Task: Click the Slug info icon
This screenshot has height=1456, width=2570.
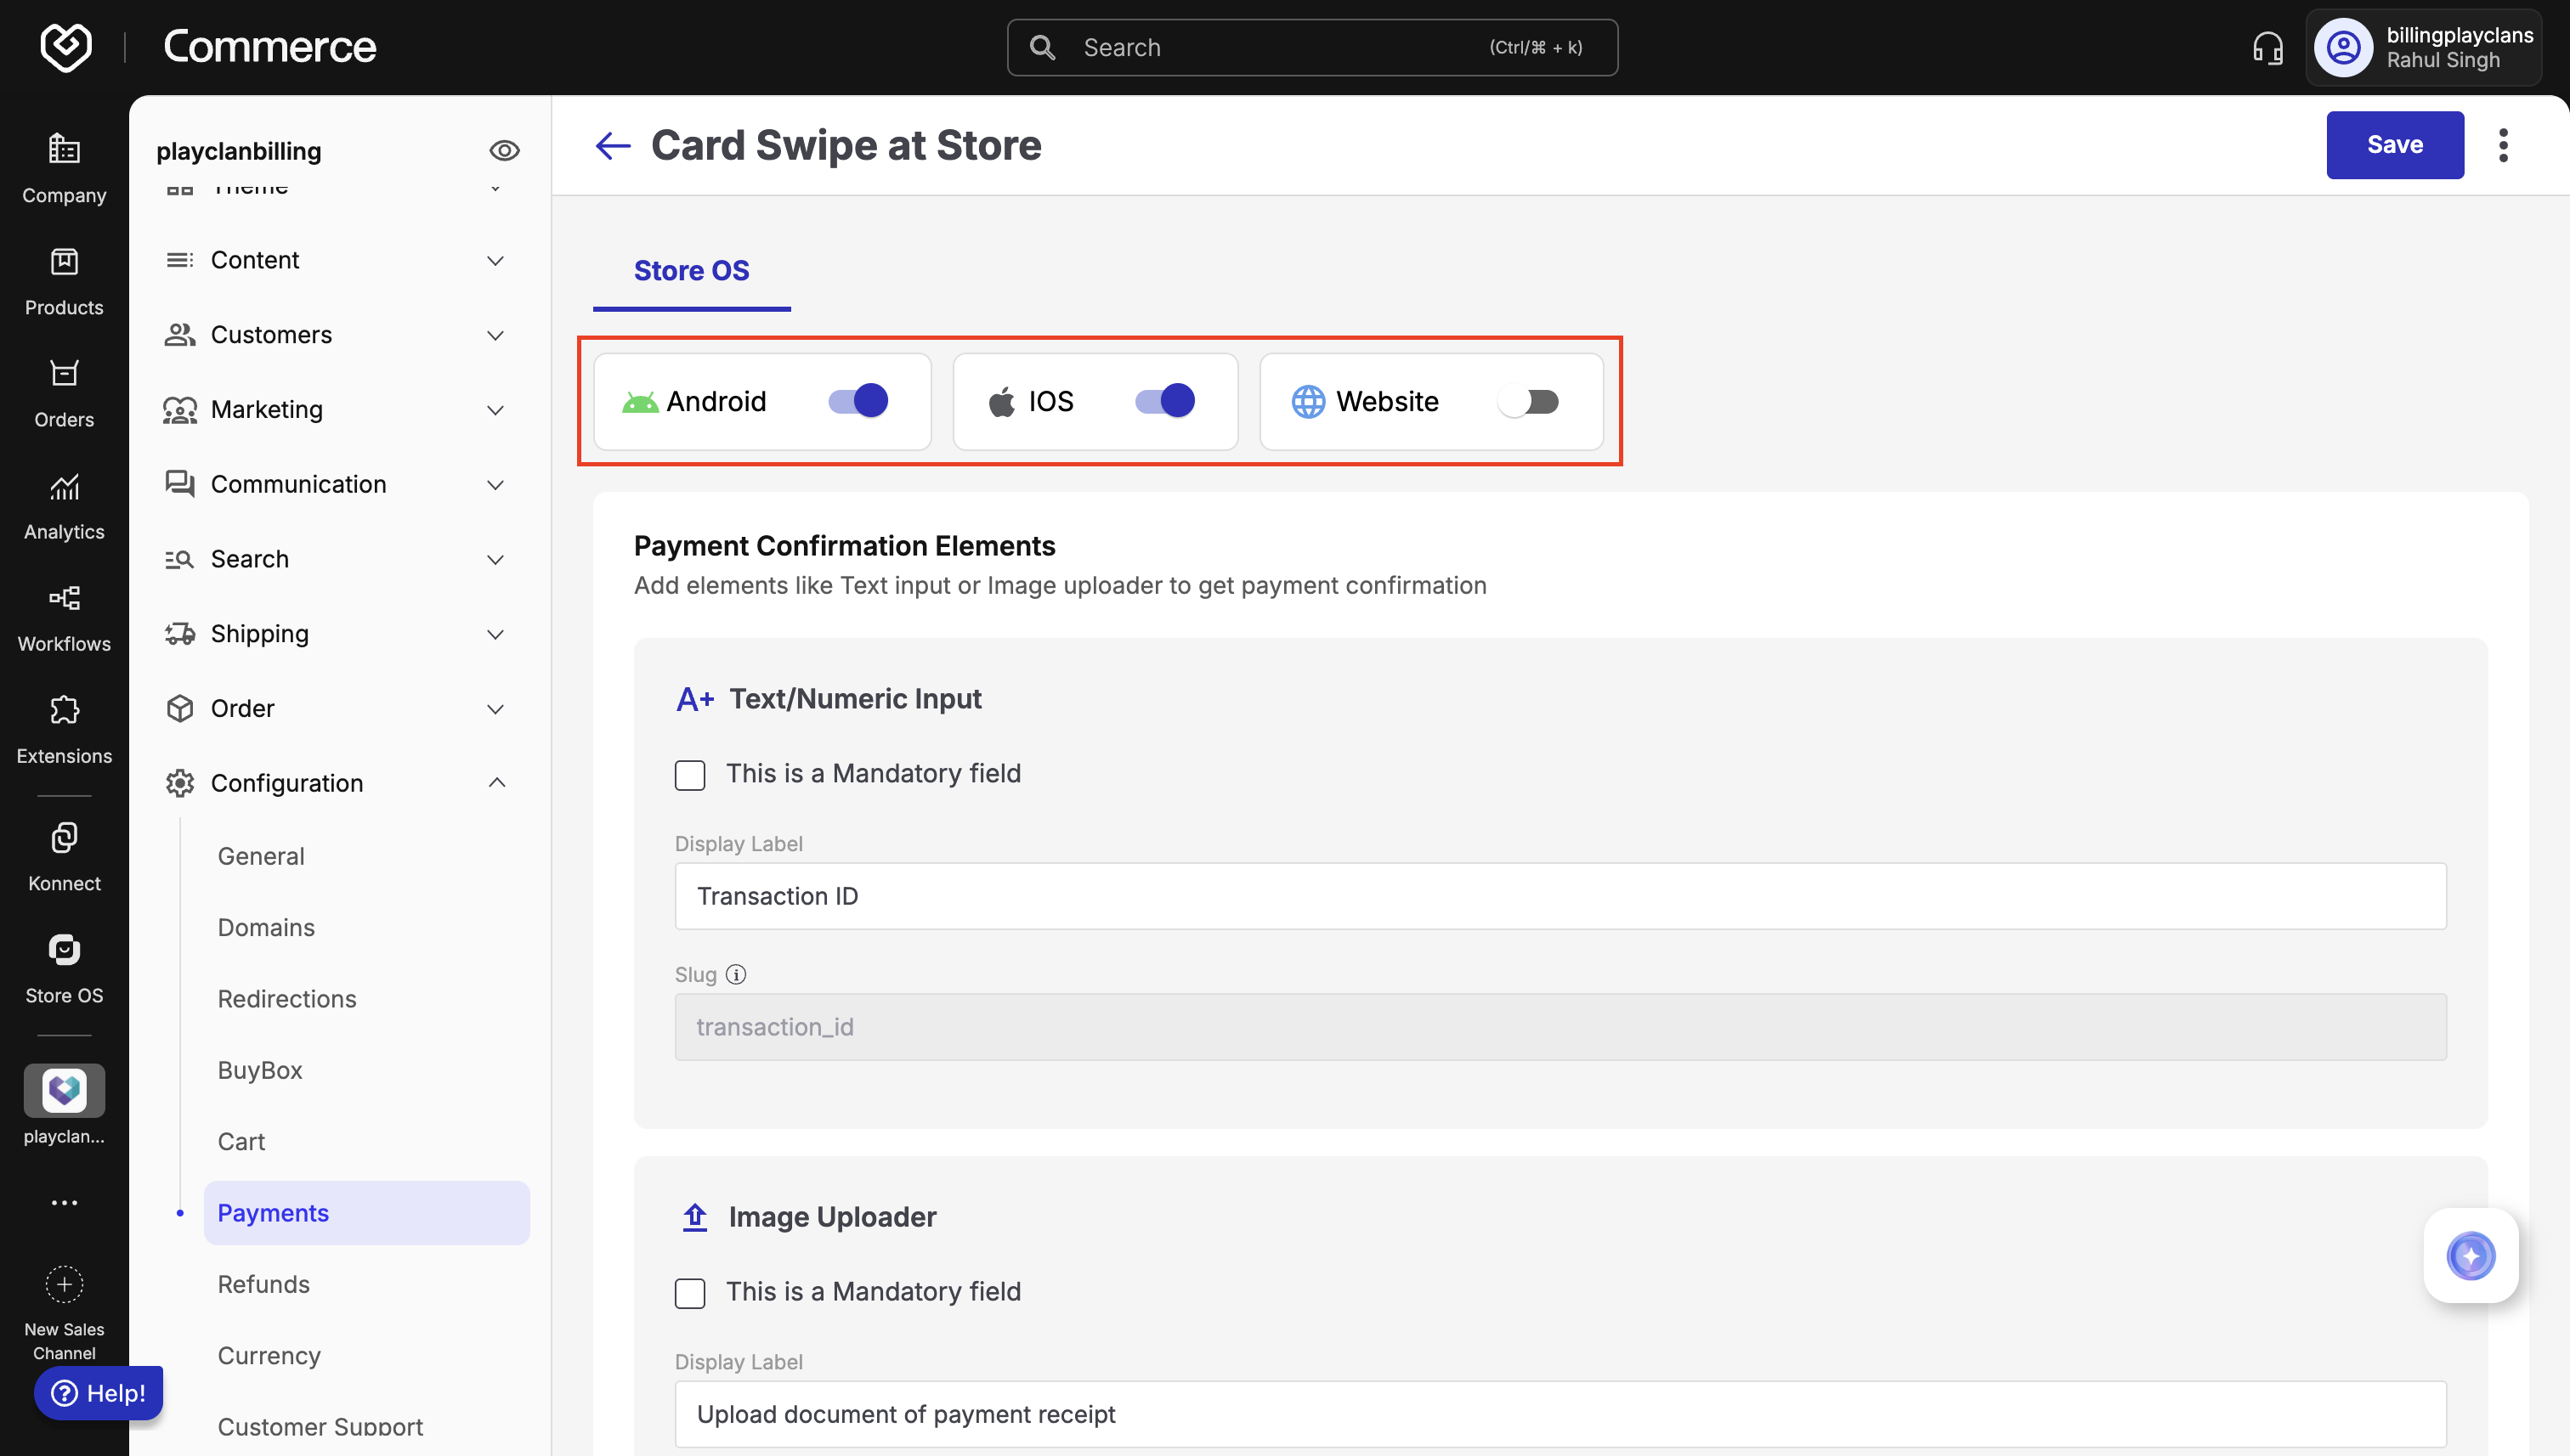Action: (x=735, y=974)
